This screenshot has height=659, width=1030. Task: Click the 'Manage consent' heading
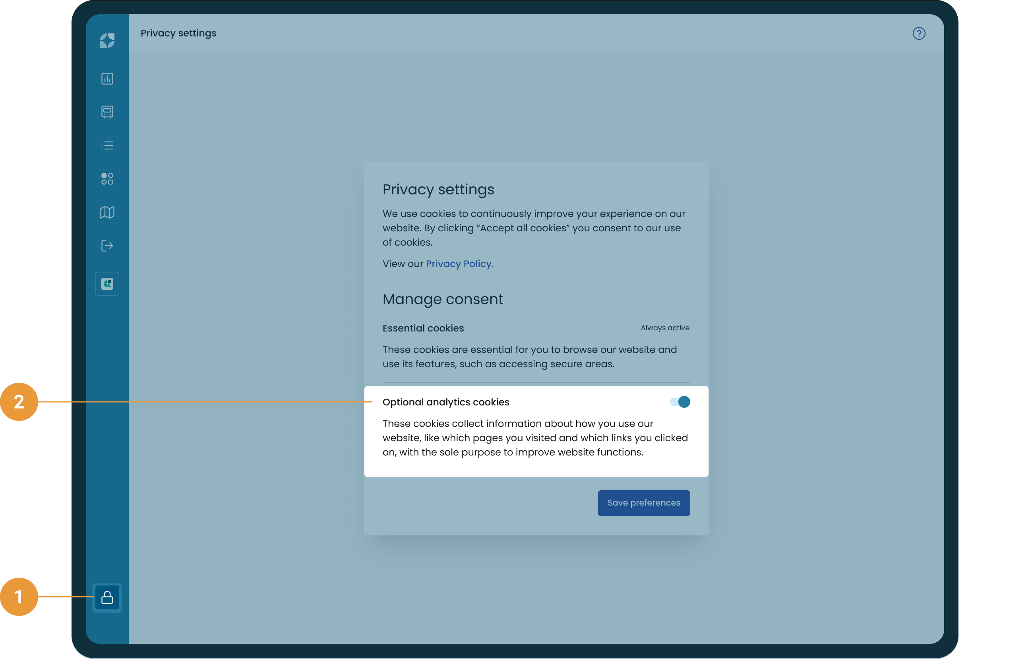coord(443,299)
